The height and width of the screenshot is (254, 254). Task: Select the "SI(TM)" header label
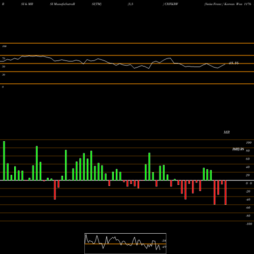pyautogui.click(x=97, y=4)
